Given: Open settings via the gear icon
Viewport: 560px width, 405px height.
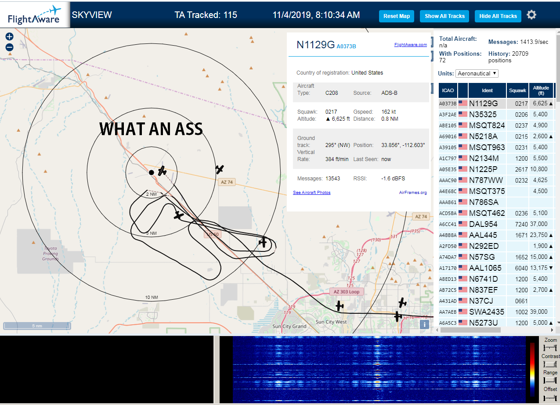Looking at the screenshot, I should [531, 15].
